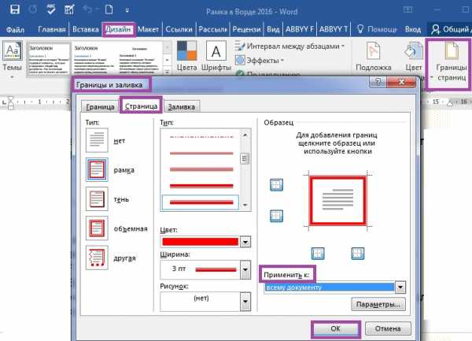The height and width of the screenshot is (341, 472).
Task: Toggle the right border button under preview
Action: point(357,253)
